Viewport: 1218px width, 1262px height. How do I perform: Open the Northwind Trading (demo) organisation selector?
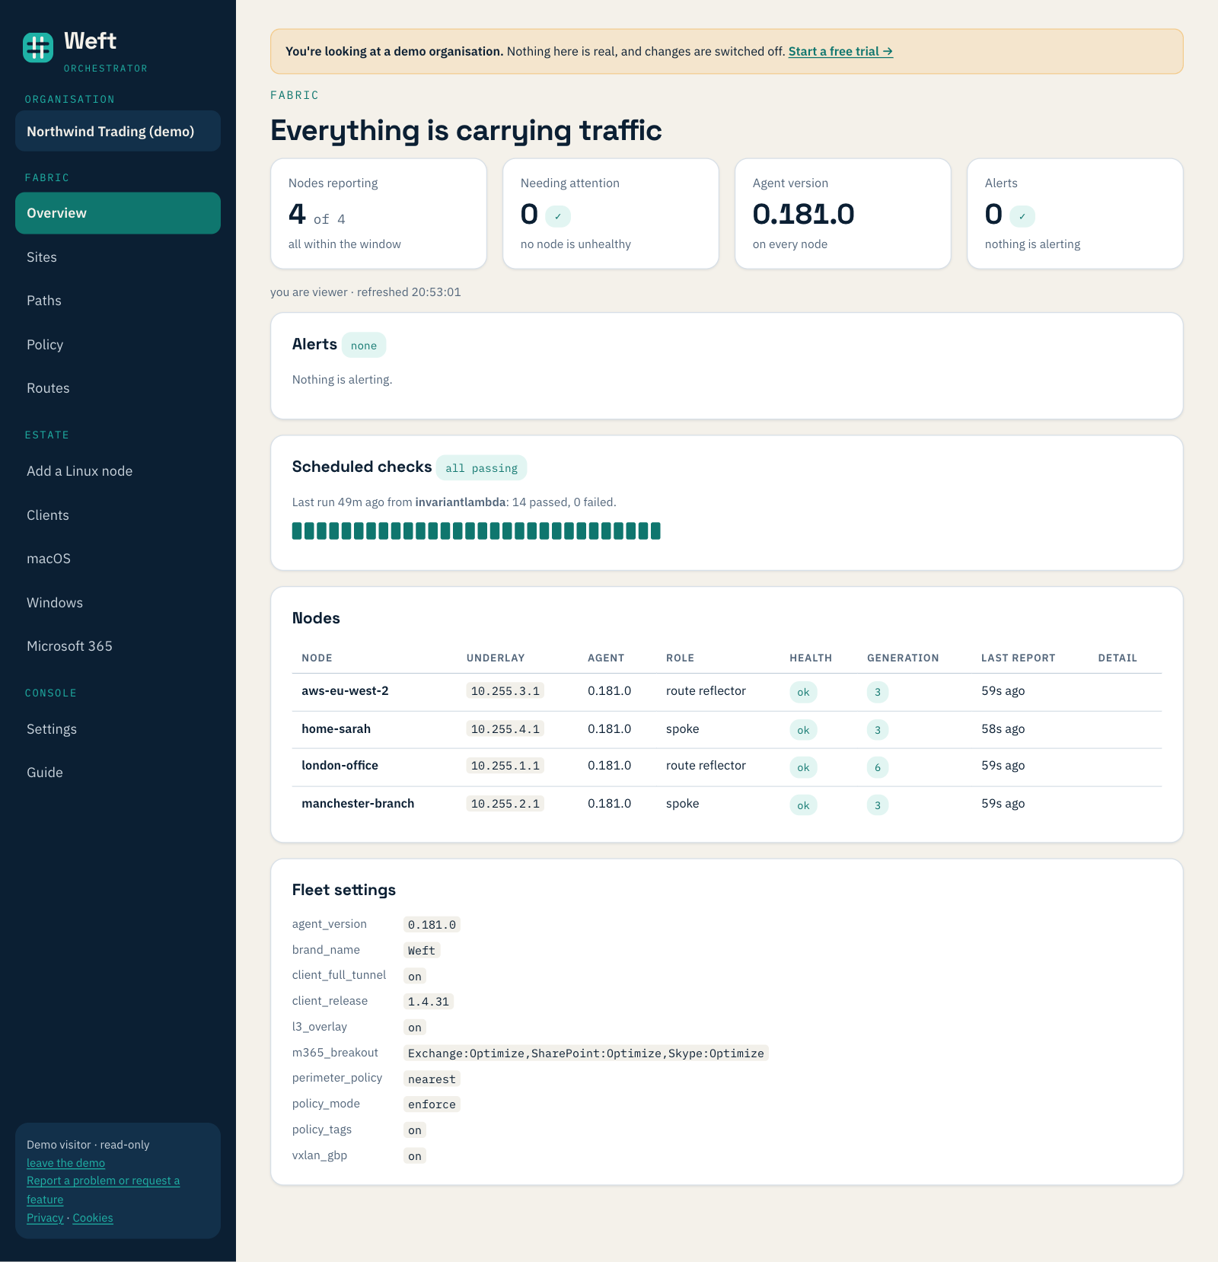[118, 131]
